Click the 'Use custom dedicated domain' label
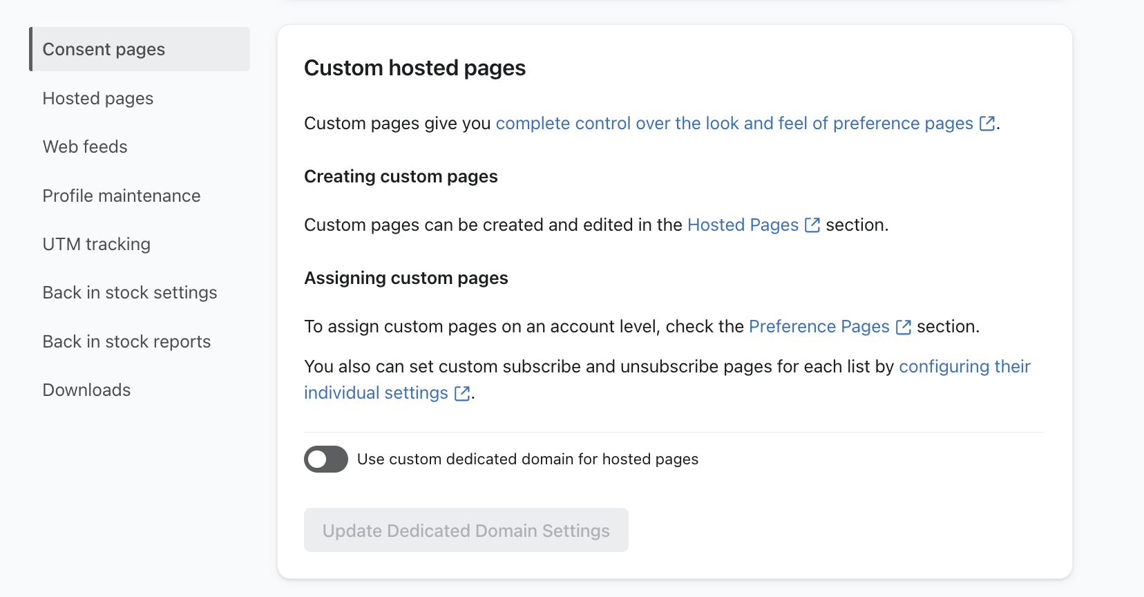 click(x=527, y=459)
